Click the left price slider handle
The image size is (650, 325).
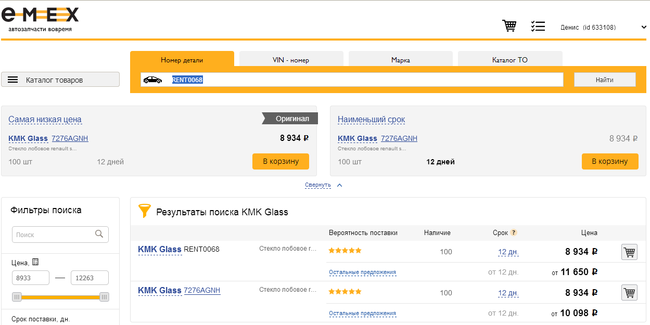(17, 297)
